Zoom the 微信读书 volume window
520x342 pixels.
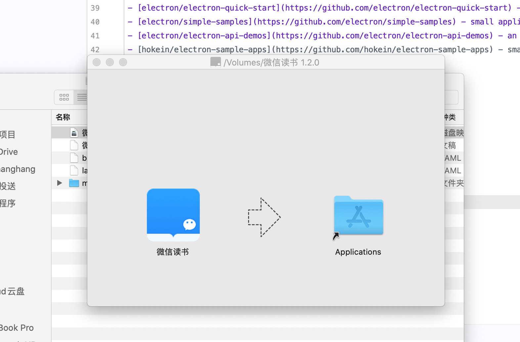(x=123, y=62)
